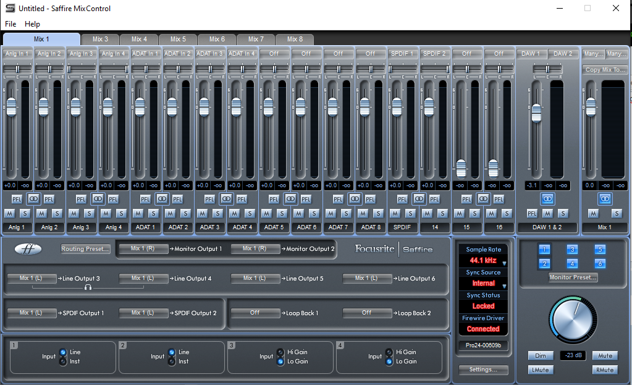Solo the ADAT 1 channel
The height and width of the screenshot is (385, 632).
153,213
